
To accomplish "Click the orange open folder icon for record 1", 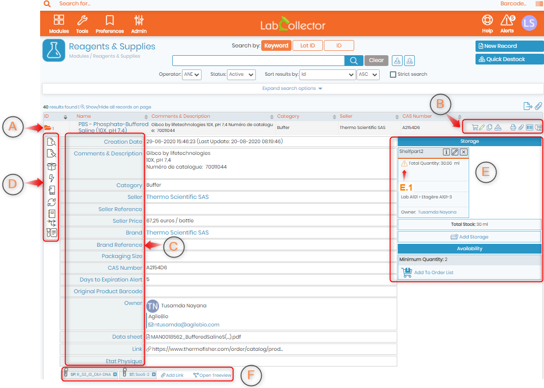I will [47, 128].
